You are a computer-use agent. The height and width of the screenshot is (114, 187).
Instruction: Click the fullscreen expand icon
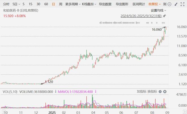[182, 4]
